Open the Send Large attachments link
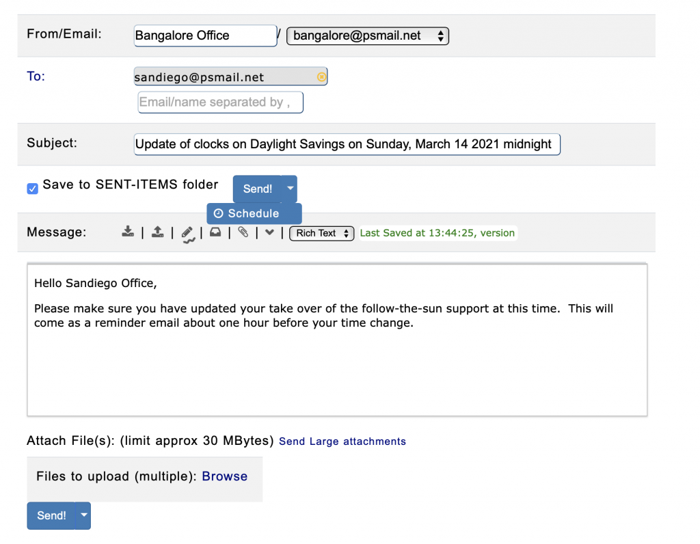The height and width of the screenshot is (544, 700). point(342,441)
